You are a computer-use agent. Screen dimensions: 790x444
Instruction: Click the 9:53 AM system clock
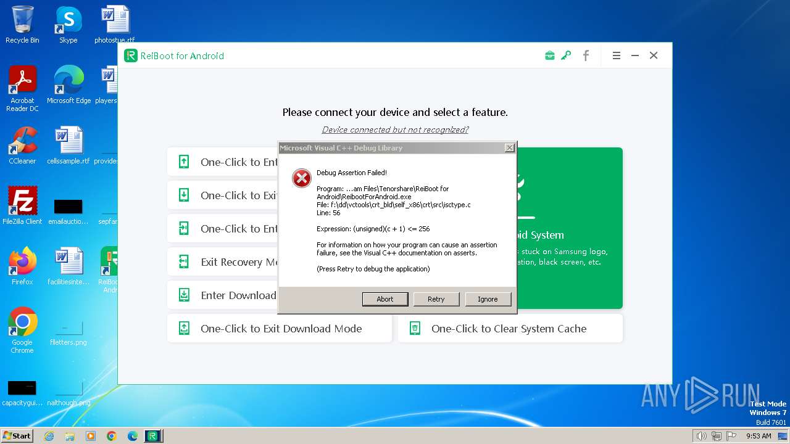click(x=759, y=436)
